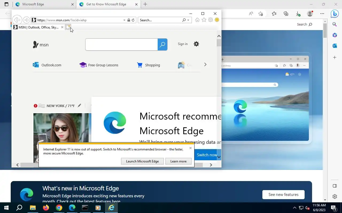
Task: Click the Switch now button
Action: pos(207,155)
